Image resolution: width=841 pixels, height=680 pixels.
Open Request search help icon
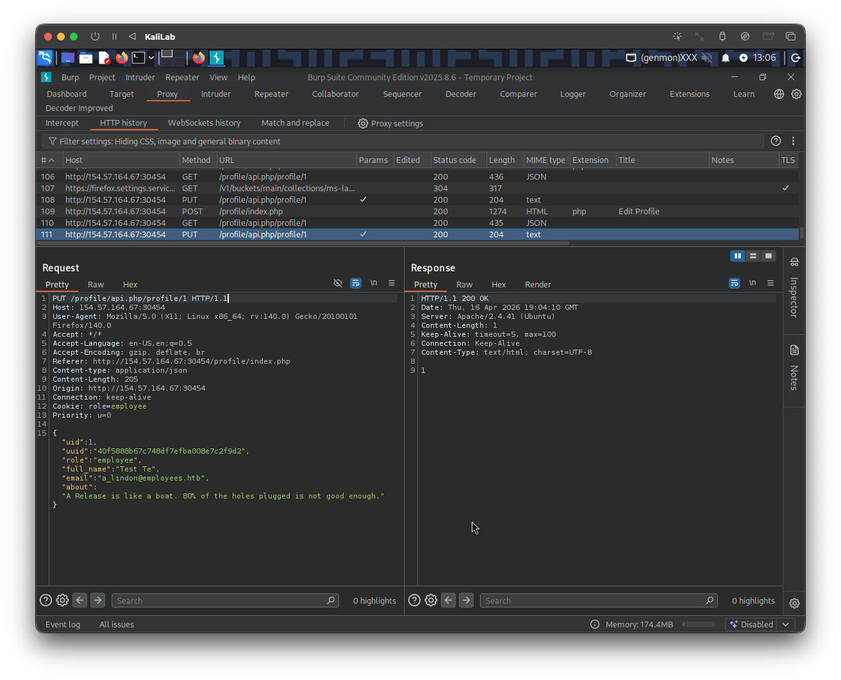pos(46,600)
